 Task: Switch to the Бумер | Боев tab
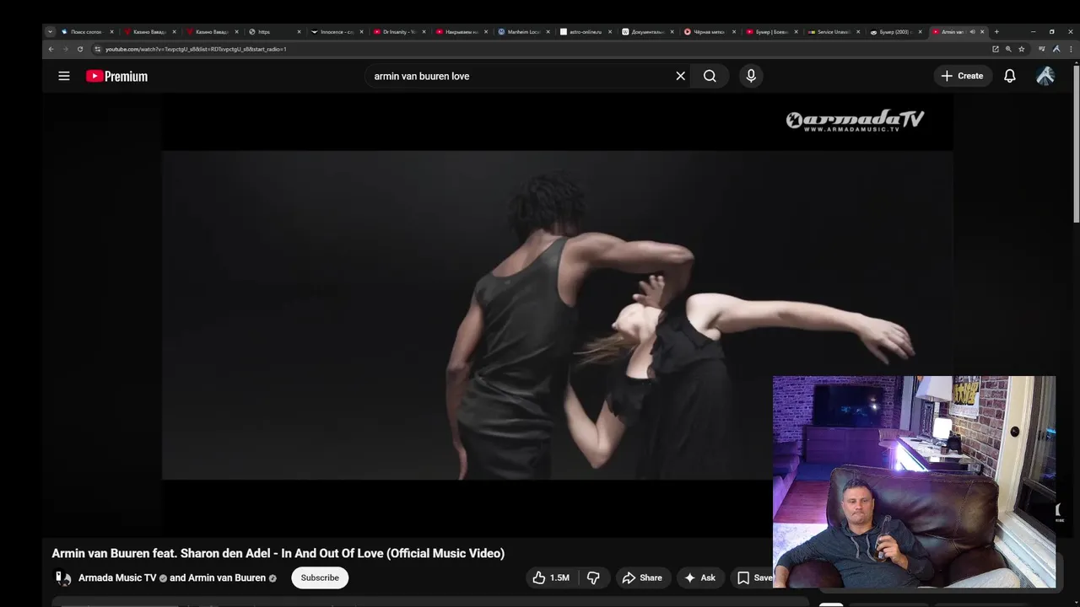tap(773, 32)
